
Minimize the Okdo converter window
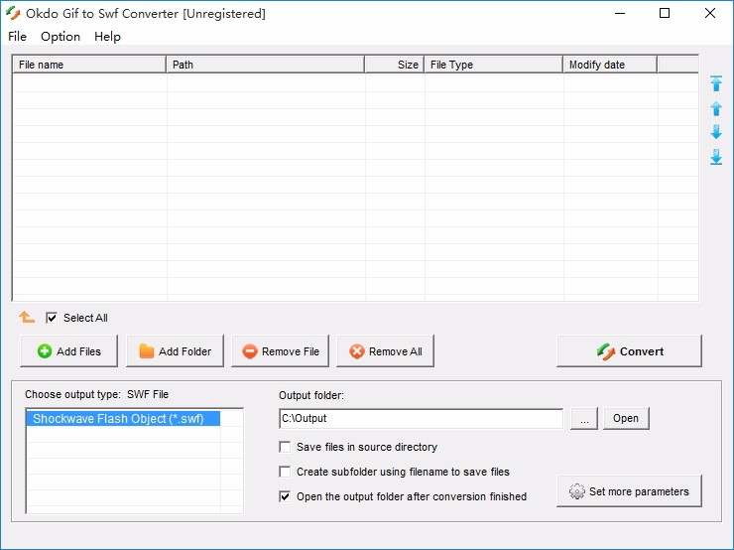click(x=620, y=13)
